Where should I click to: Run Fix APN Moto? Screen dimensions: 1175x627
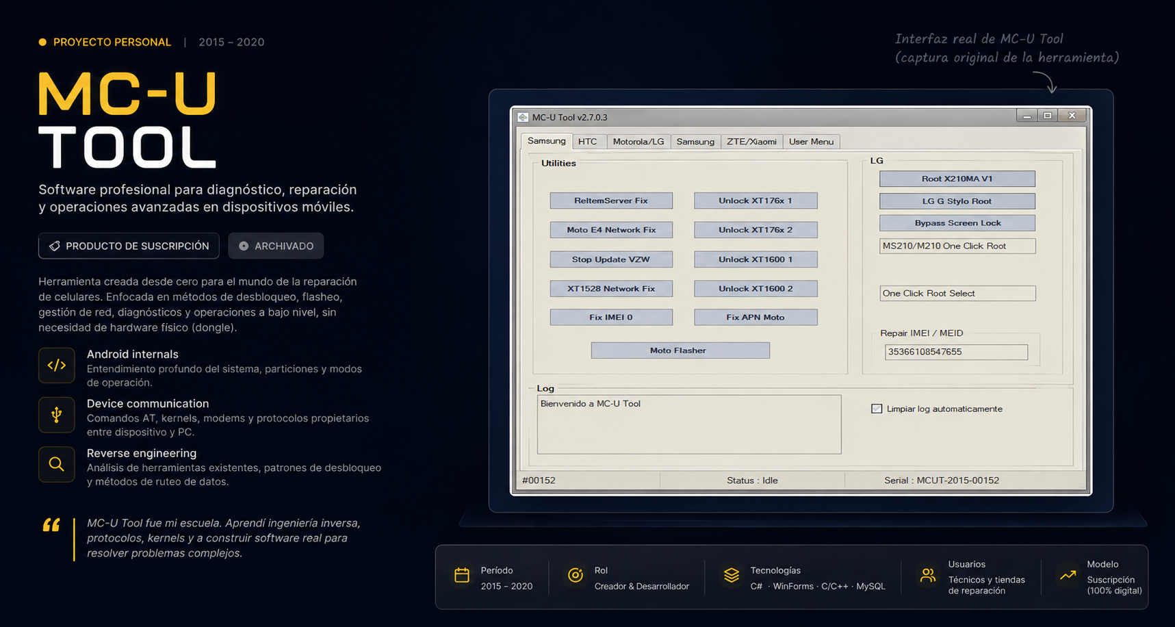pos(756,318)
